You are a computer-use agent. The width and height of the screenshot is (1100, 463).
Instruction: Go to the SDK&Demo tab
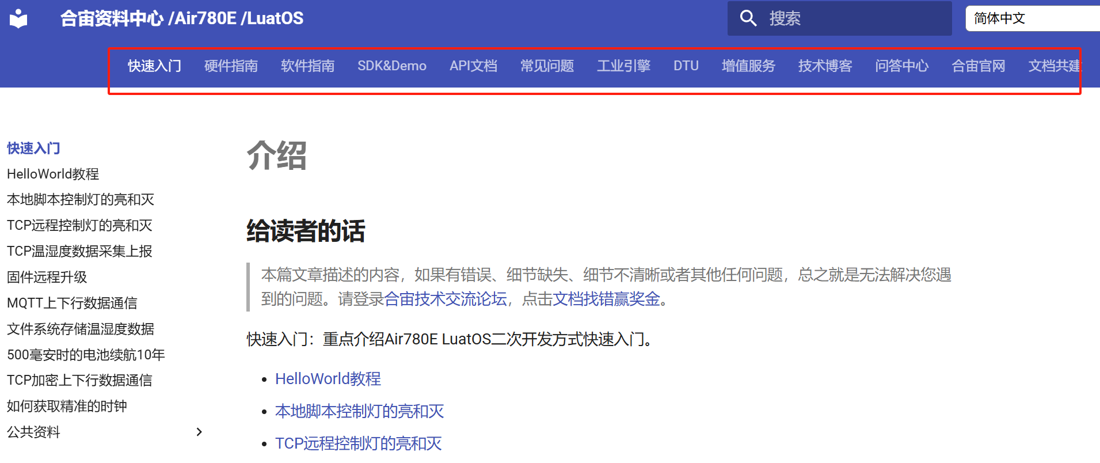click(392, 66)
